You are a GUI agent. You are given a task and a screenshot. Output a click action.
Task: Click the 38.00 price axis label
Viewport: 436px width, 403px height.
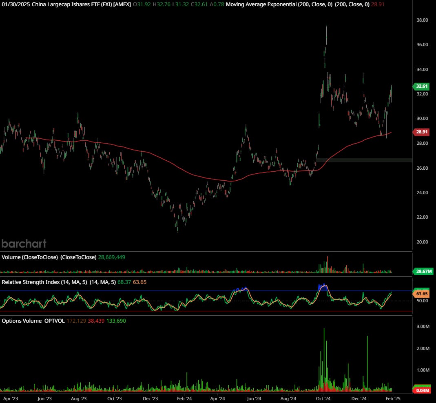click(422, 20)
